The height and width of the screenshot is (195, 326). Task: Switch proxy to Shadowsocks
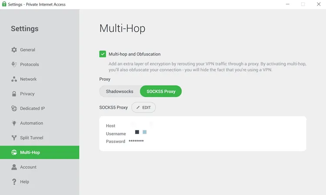click(120, 91)
